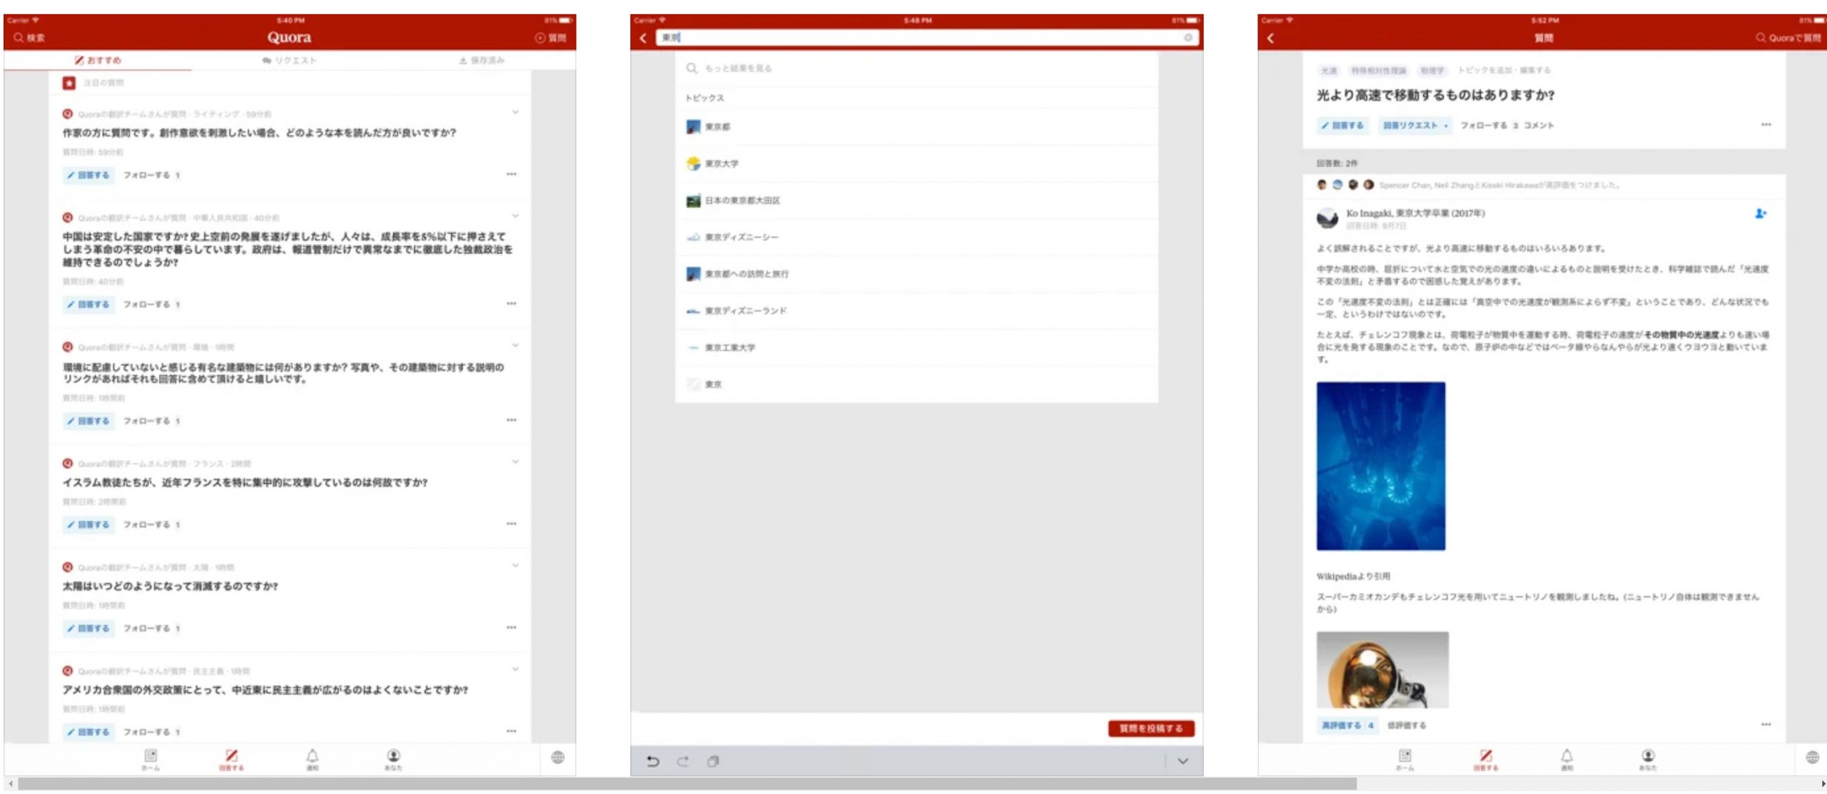The image size is (1827, 794).
Task: Select 東京大学 topic from search results
Action: (722, 164)
